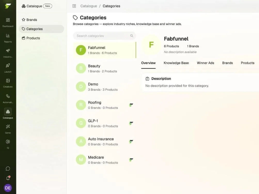The height and width of the screenshot is (194, 259).
Task: Click the 6 Products count text
Action: tap(171, 46)
